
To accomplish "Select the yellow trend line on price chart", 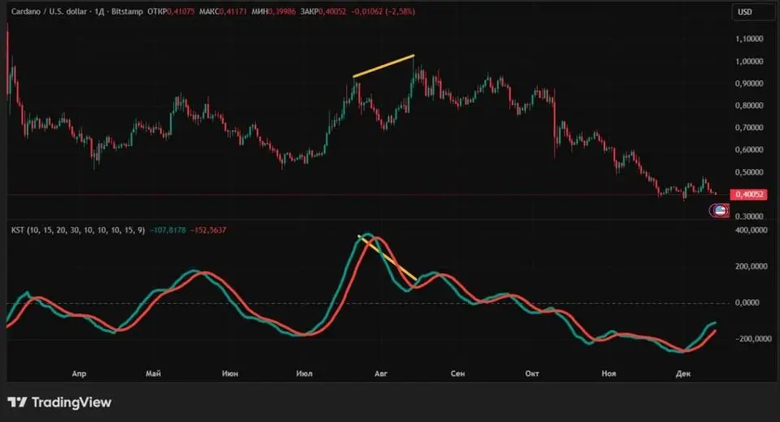I will coord(383,66).
